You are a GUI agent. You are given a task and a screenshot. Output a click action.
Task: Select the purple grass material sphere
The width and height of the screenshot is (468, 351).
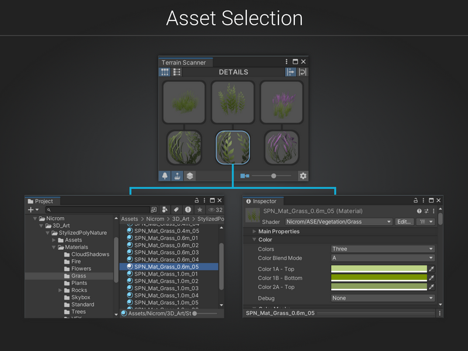coord(282,147)
